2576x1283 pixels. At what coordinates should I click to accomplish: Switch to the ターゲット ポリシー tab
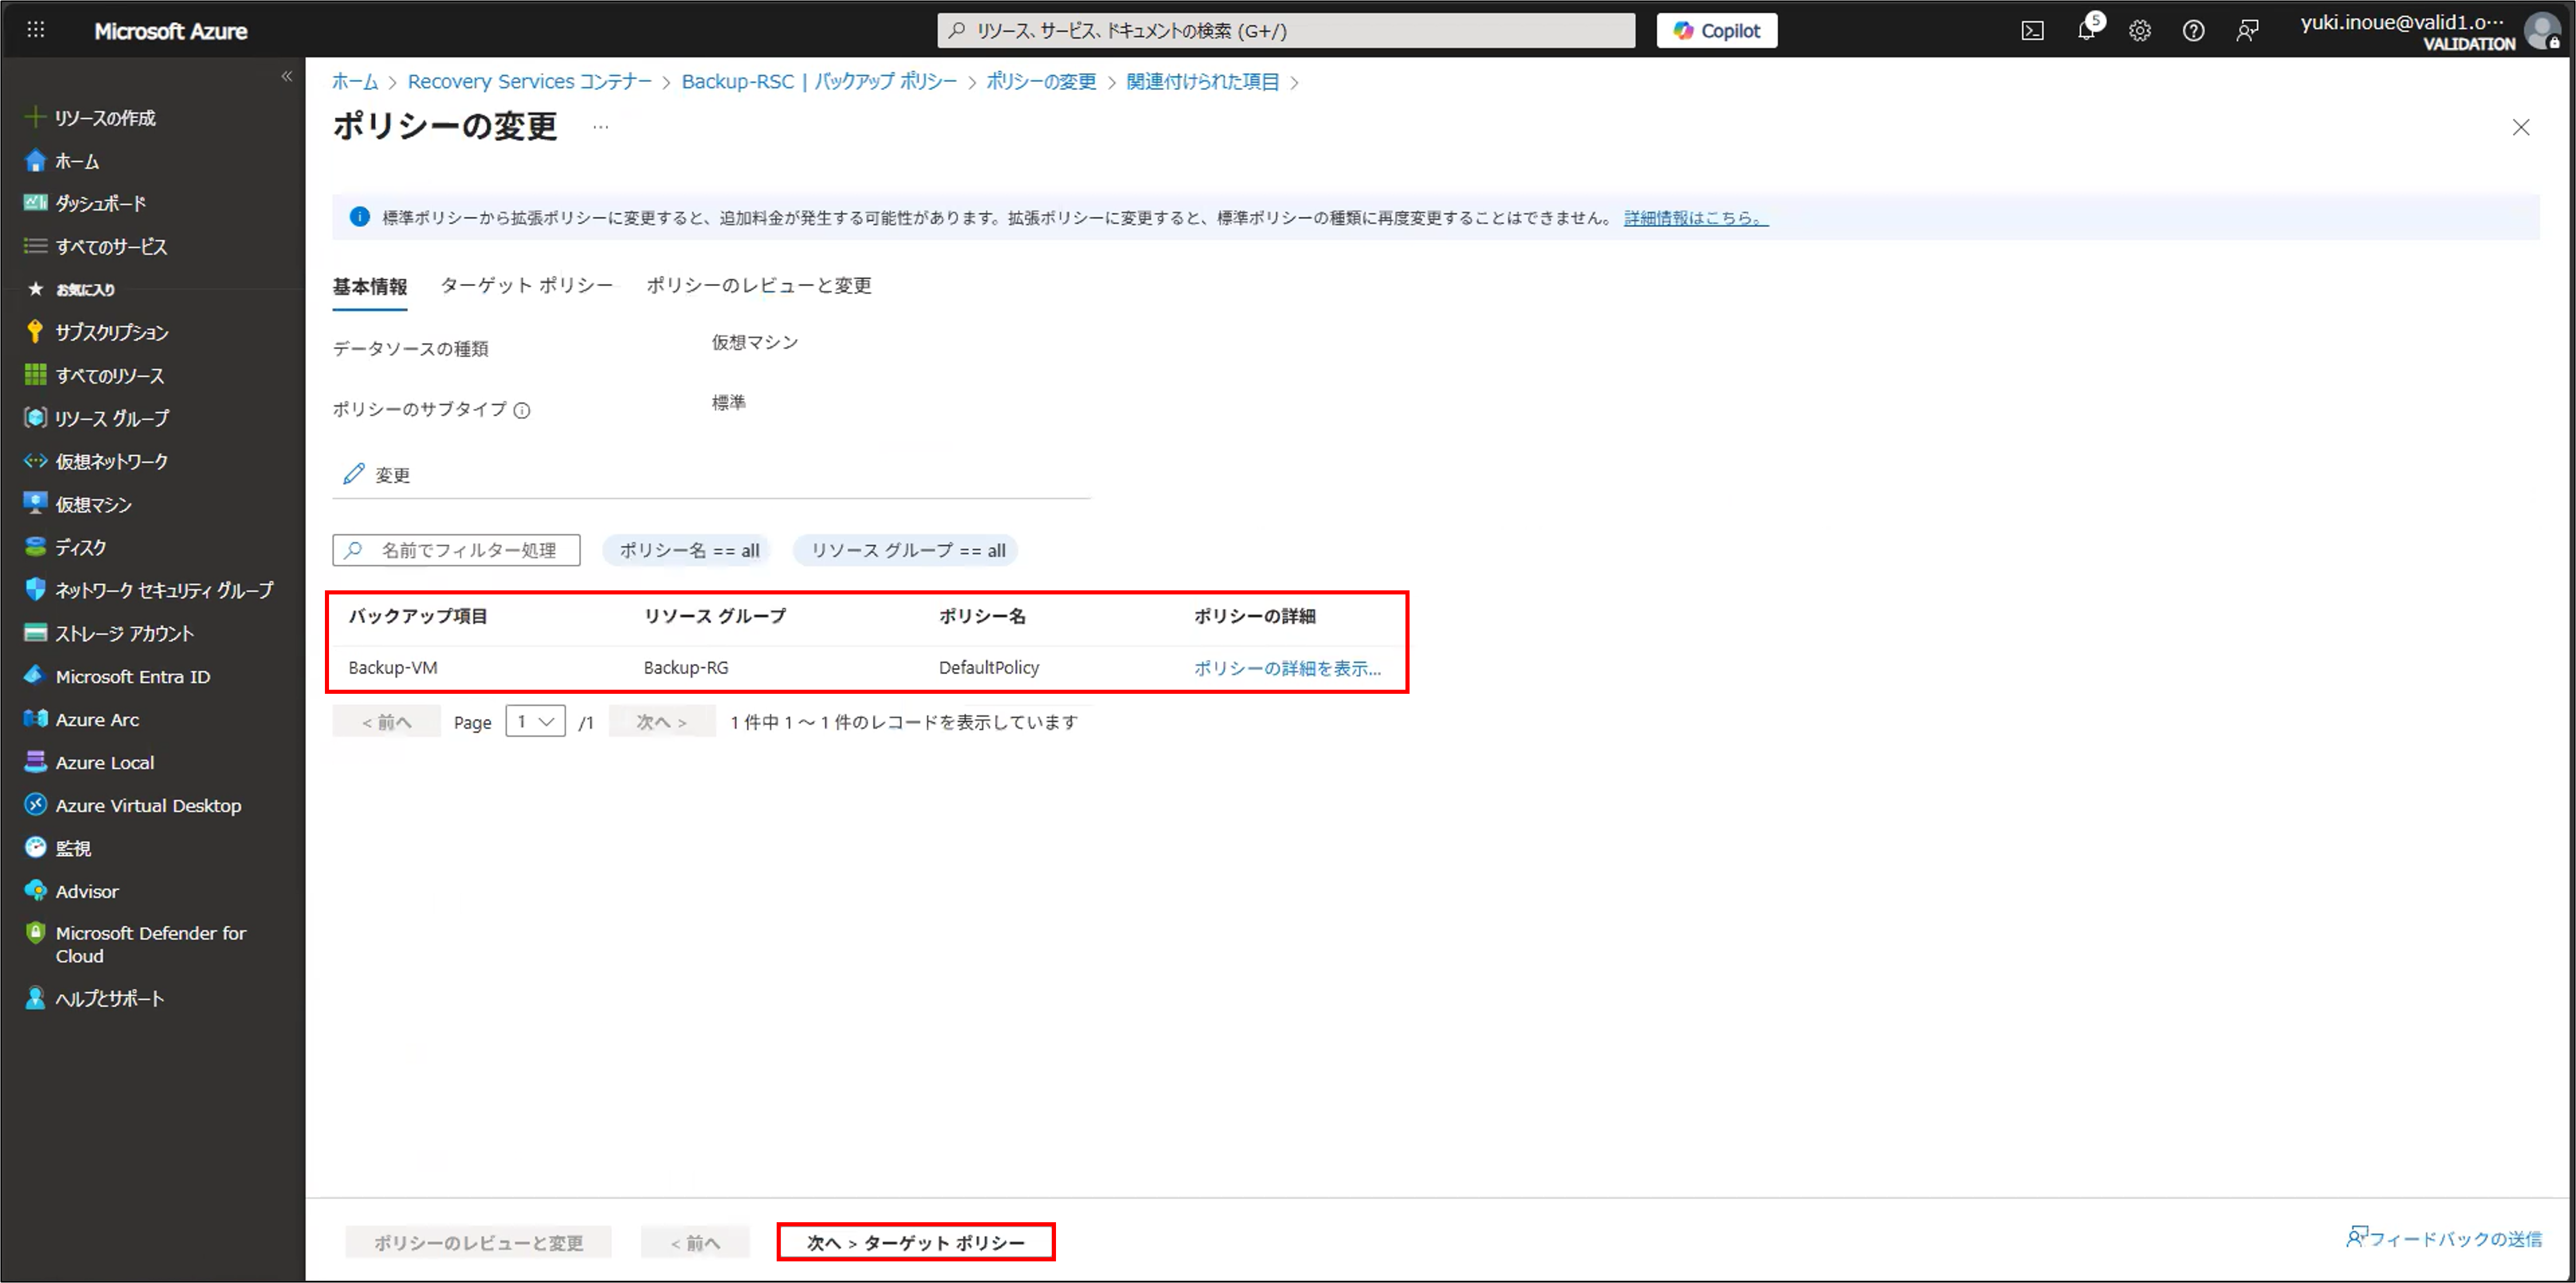526,285
